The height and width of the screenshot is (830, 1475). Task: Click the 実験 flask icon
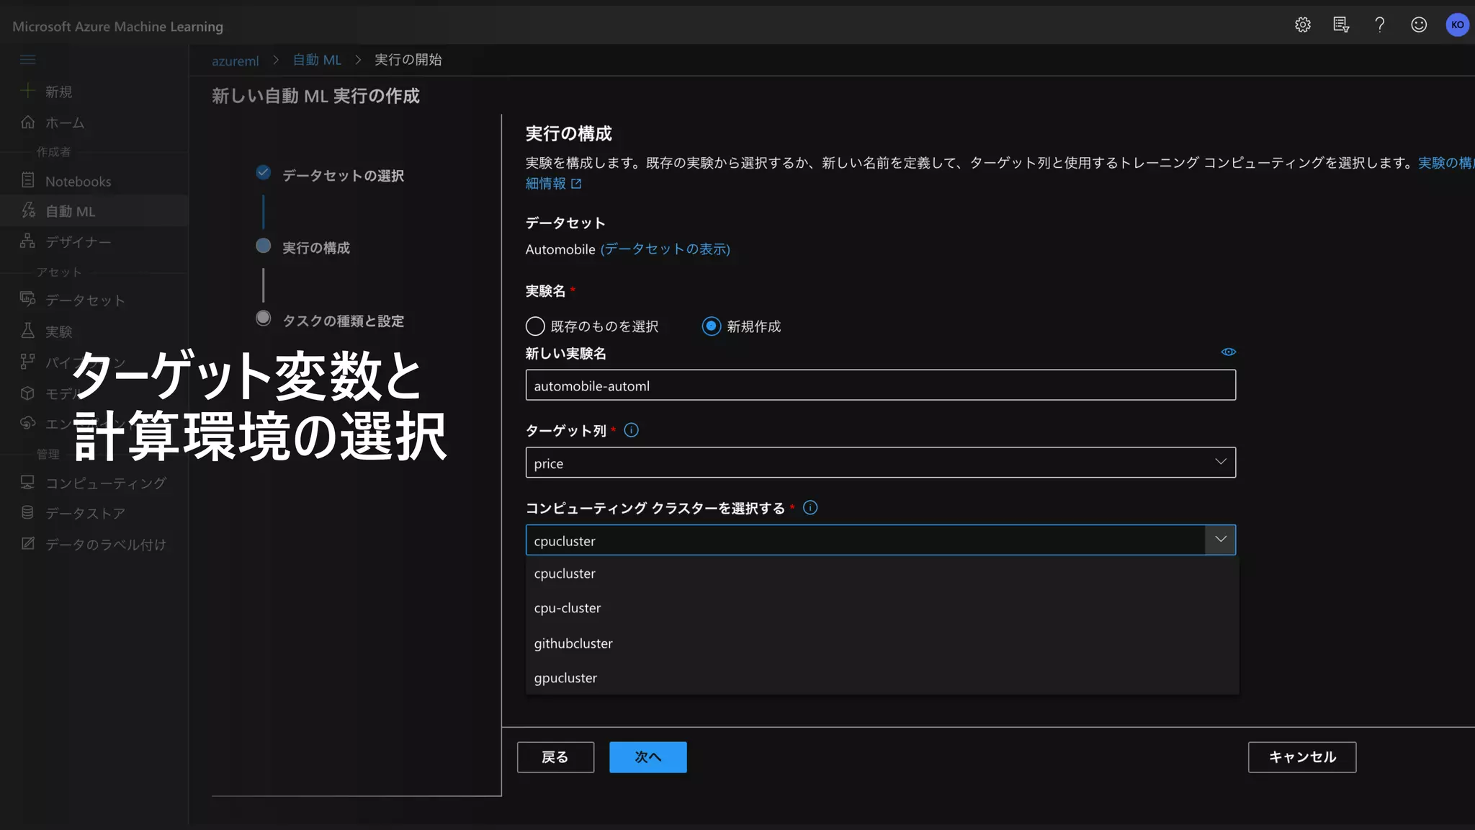point(27,330)
